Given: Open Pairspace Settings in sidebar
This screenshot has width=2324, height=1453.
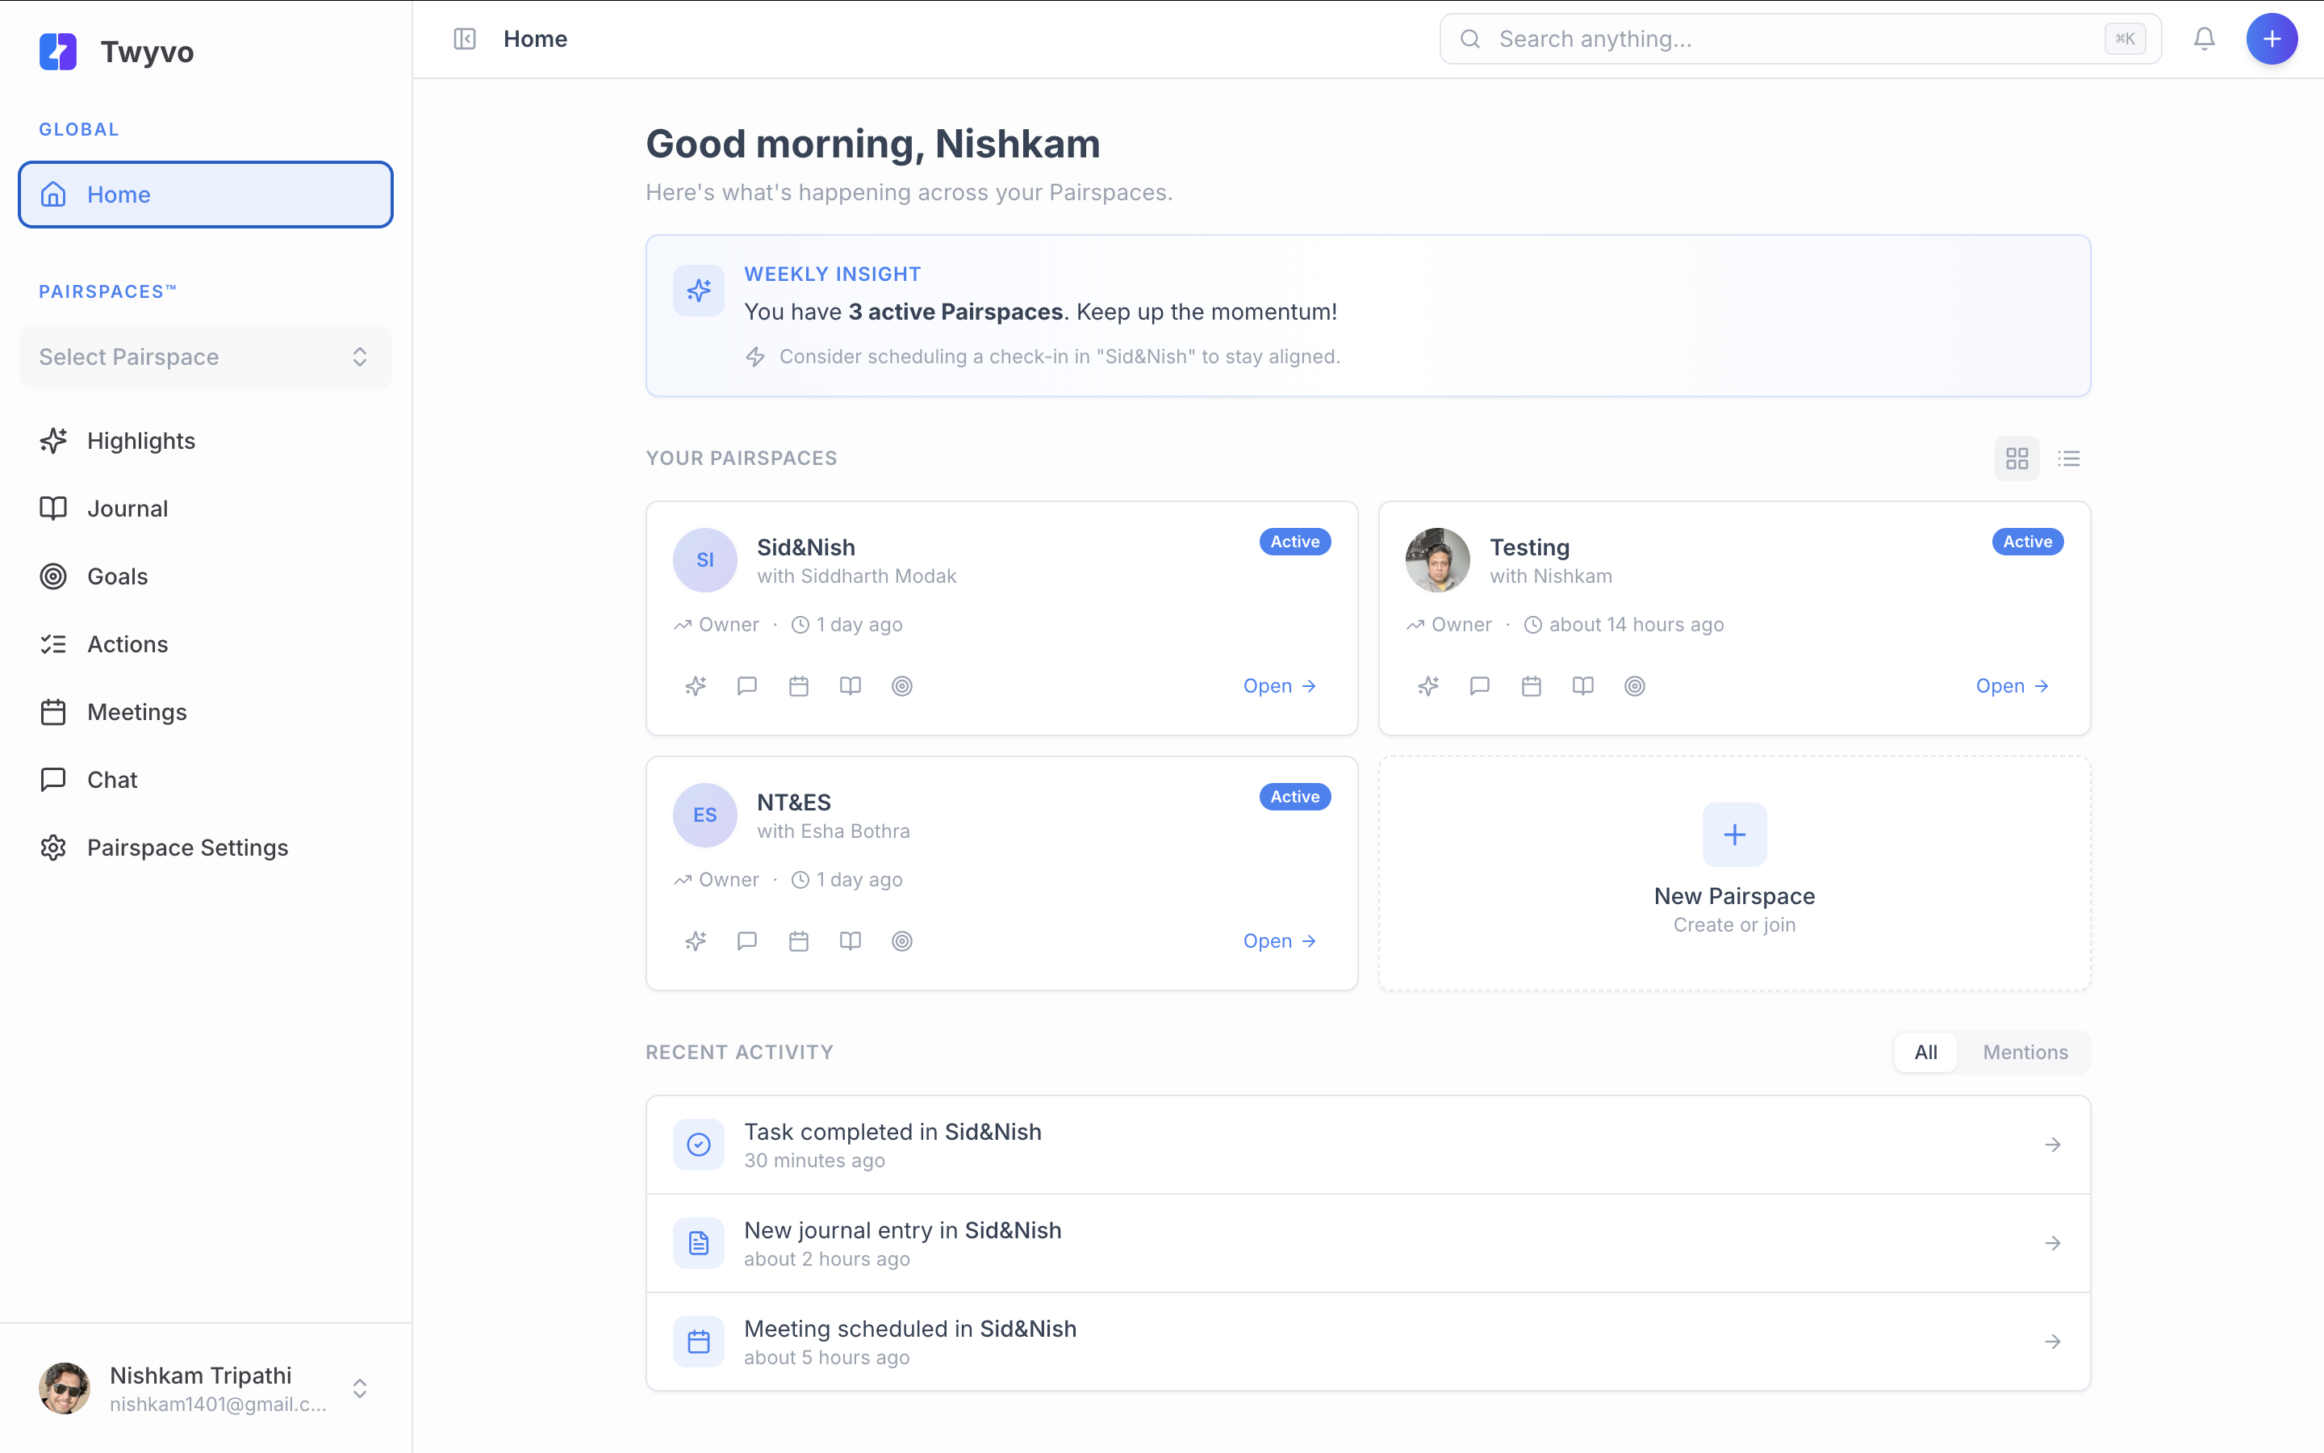Looking at the screenshot, I should coord(187,848).
